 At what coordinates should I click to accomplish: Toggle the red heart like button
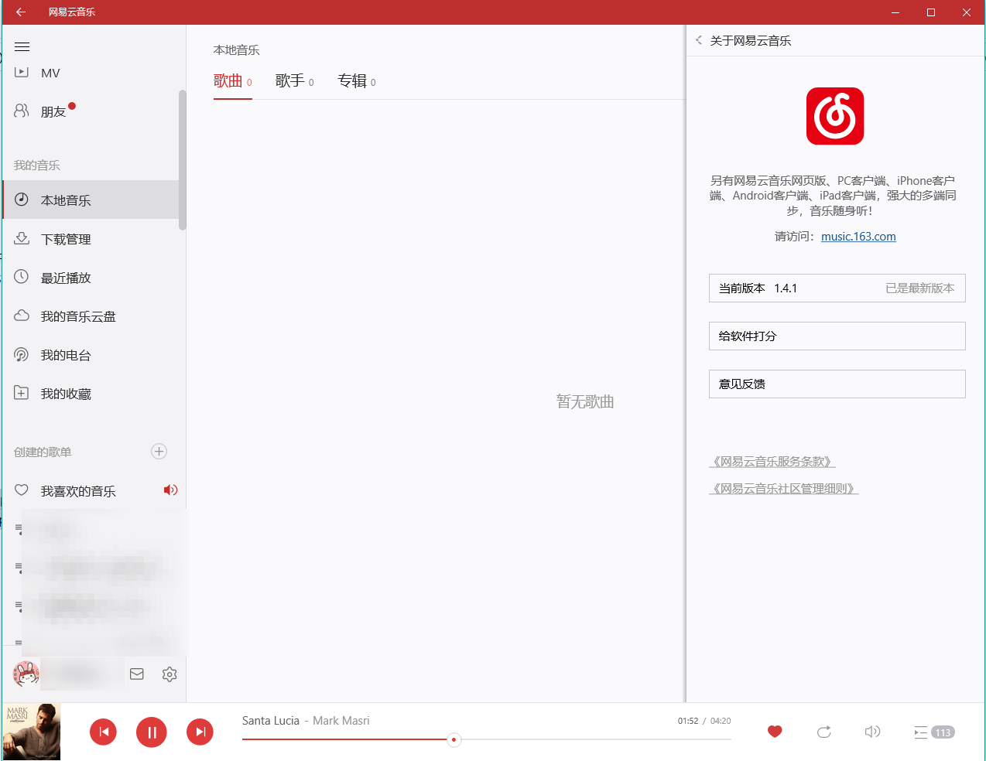(775, 732)
